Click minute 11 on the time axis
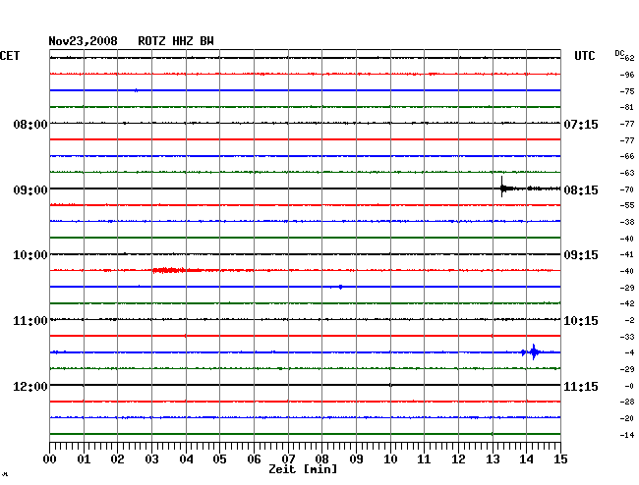This screenshot has width=639, height=485. (425, 459)
